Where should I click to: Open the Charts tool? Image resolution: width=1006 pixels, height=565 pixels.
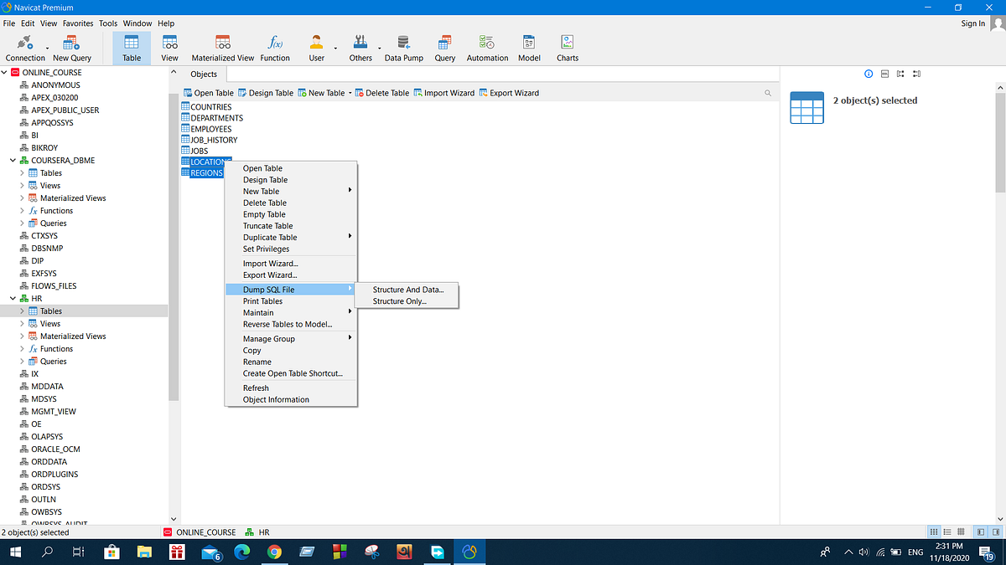click(567, 46)
